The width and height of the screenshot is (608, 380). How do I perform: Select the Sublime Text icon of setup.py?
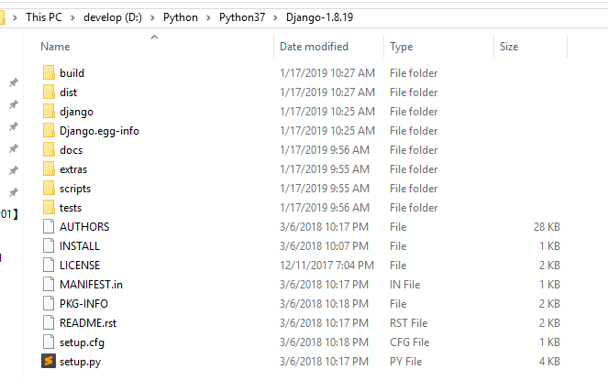click(49, 361)
